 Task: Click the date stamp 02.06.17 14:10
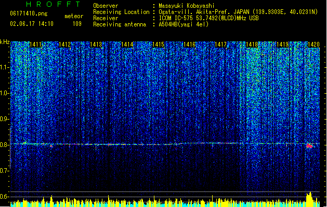point(32,24)
